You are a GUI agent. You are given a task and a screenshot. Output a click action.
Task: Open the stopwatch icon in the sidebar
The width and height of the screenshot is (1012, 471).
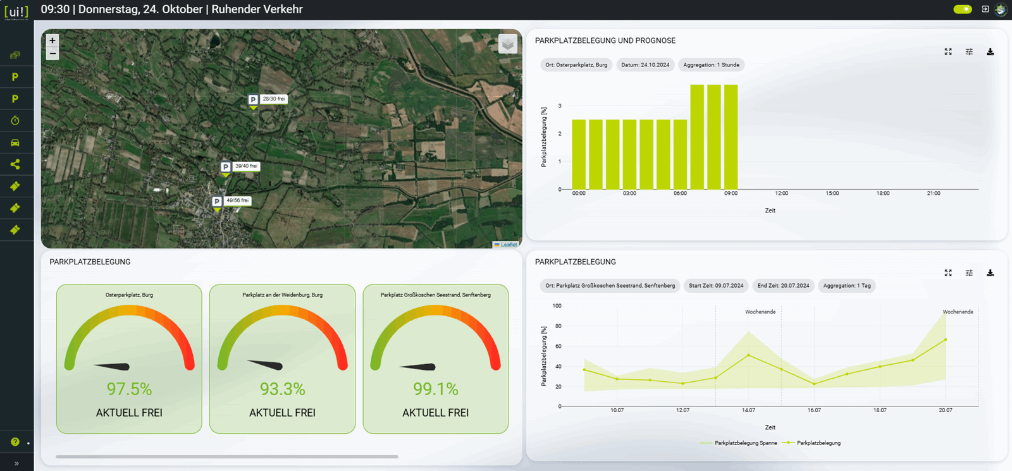click(x=15, y=121)
